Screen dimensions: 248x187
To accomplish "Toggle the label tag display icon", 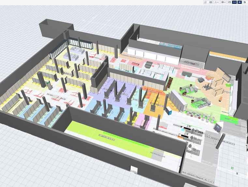I will point(211,2).
